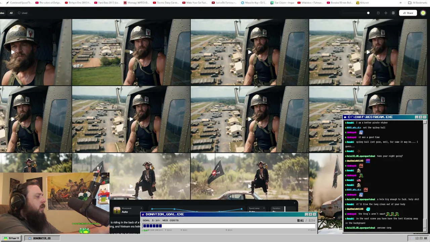Open 'The colors of Defqon' YouTube bookmark
The width and height of the screenshot is (430, 242).
(x=48, y=3)
